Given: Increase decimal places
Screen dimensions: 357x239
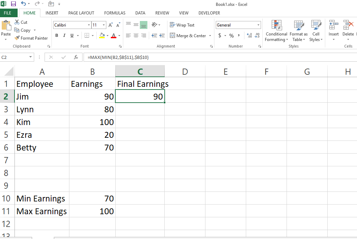Looking at the screenshot, I should coord(250,35).
